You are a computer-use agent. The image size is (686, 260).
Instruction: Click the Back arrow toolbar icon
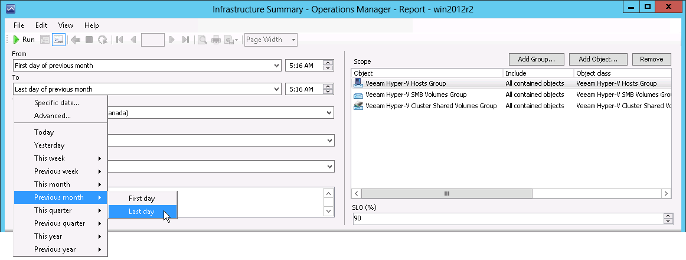[x=75, y=40]
